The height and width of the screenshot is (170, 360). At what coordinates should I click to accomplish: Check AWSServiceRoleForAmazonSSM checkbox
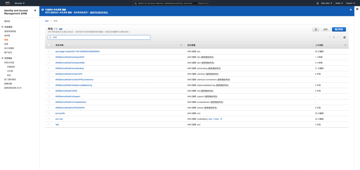[x=49, y=63]
